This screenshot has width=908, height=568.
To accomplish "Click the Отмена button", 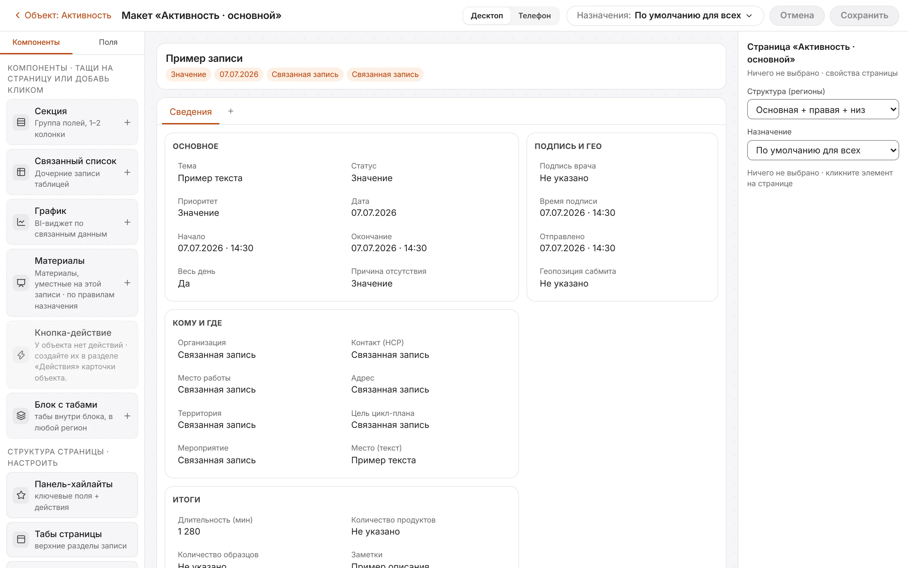I will point(797,15).
